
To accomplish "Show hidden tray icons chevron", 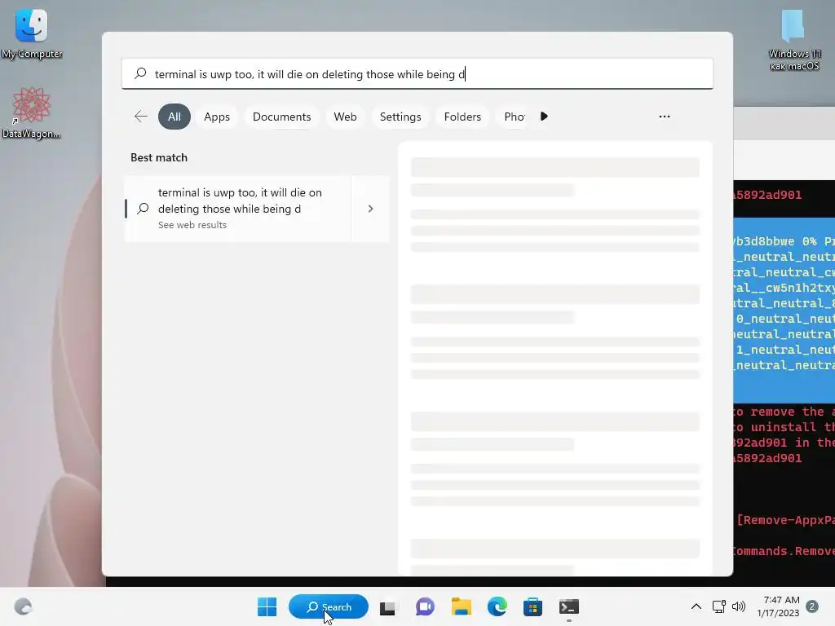I will coord(696,606).
